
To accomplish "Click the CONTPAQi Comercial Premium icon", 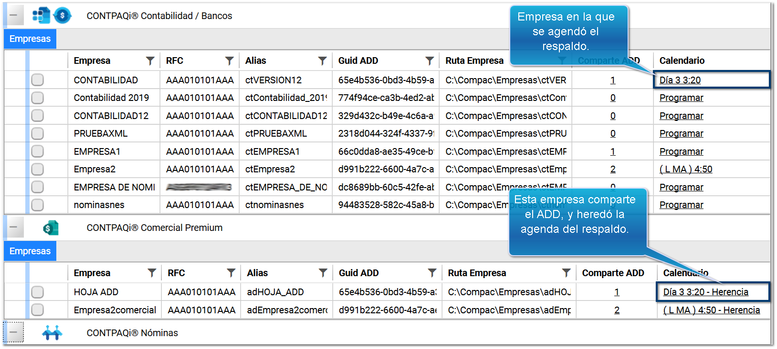I will click(x=51, y=228).
